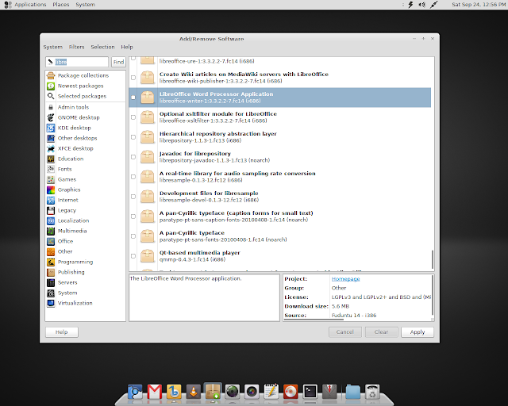Image resolution: width=508 pixels, height=406 pixels.
Task: Launch VLC media player from dock
Action: coord(194,392)
